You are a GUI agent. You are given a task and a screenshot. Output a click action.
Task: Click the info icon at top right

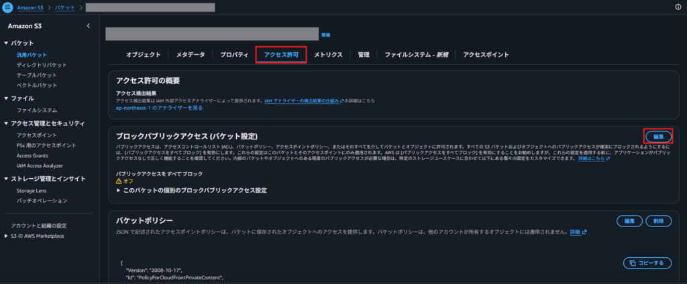(x=678, y=7)
